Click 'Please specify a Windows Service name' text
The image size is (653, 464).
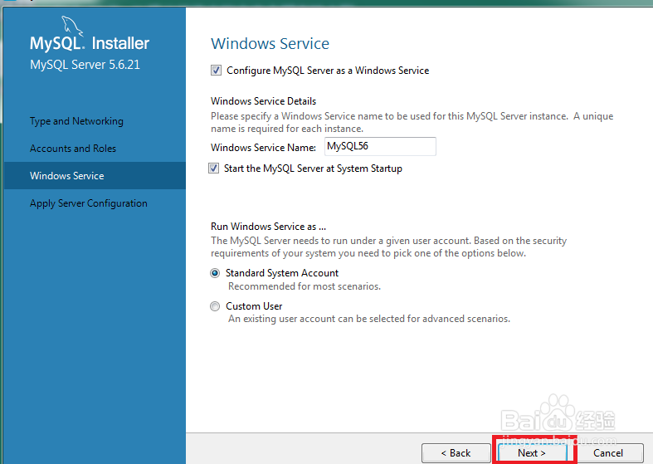coord(412,123)
